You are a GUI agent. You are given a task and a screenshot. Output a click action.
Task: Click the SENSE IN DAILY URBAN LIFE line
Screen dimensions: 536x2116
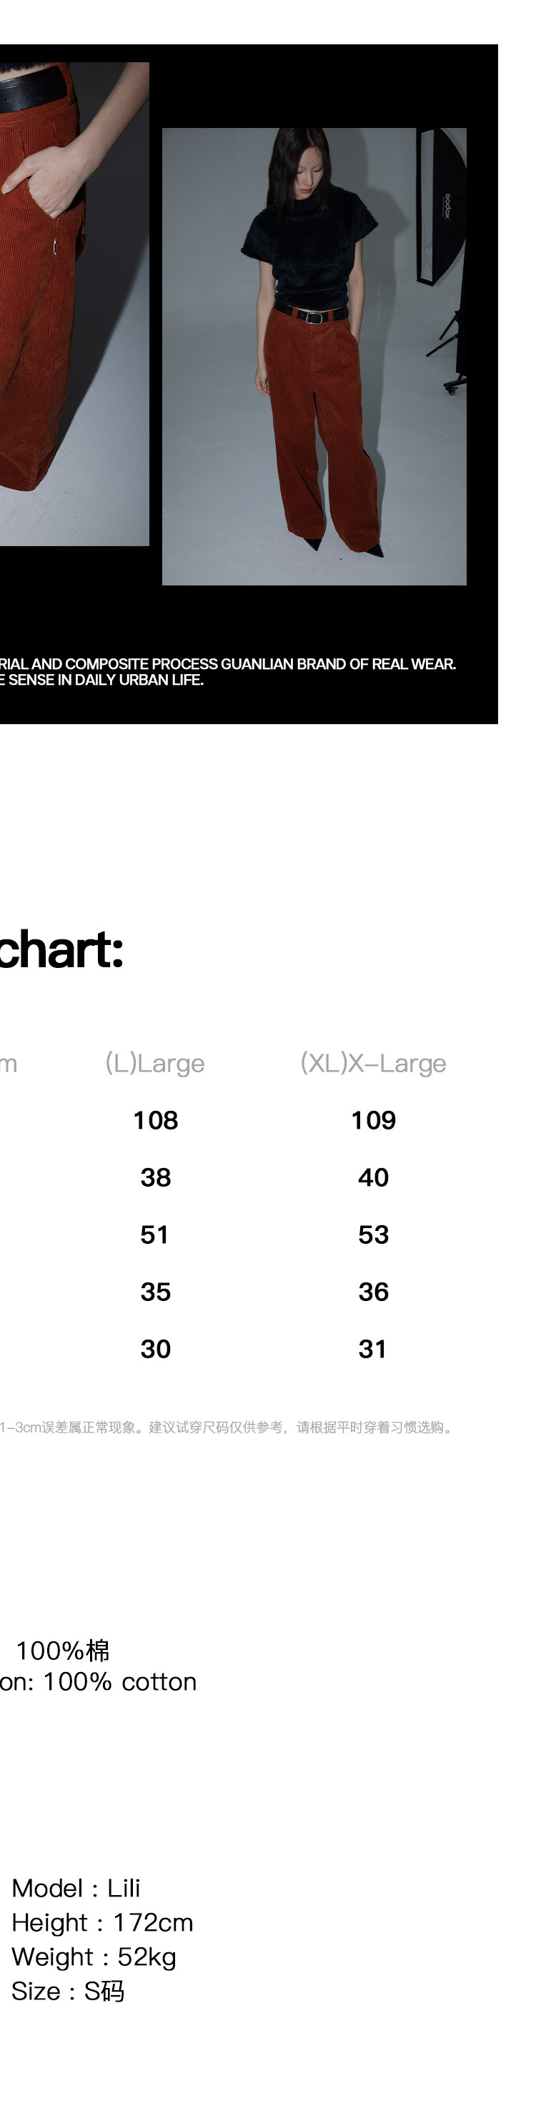coord(101,680)
